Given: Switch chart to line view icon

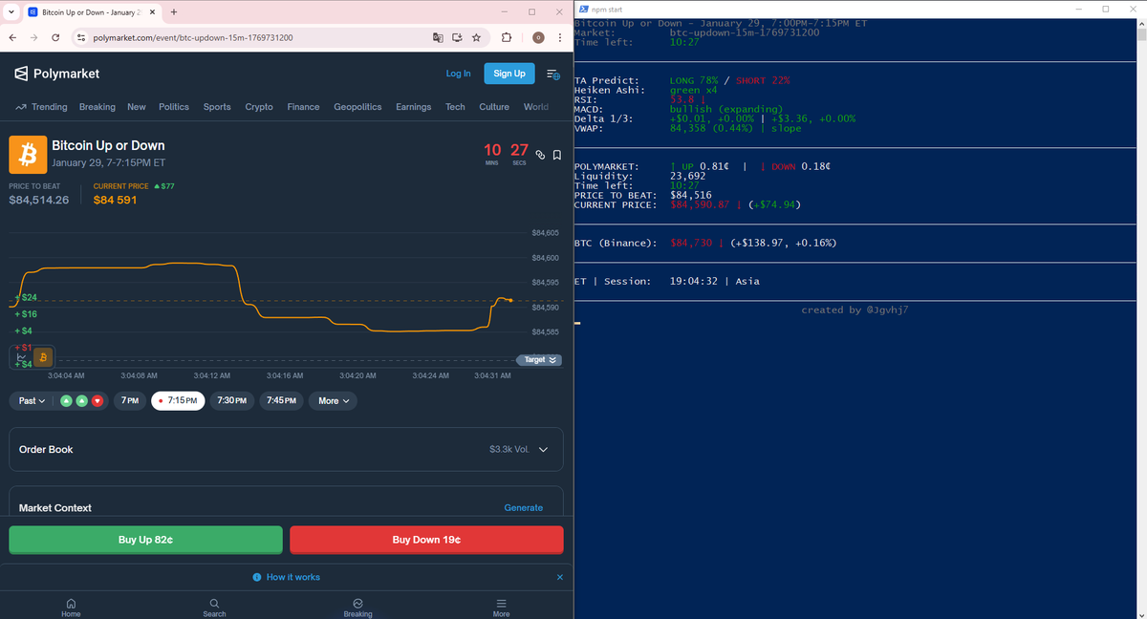Looking at the screenshot, I should tap(22, 356).
